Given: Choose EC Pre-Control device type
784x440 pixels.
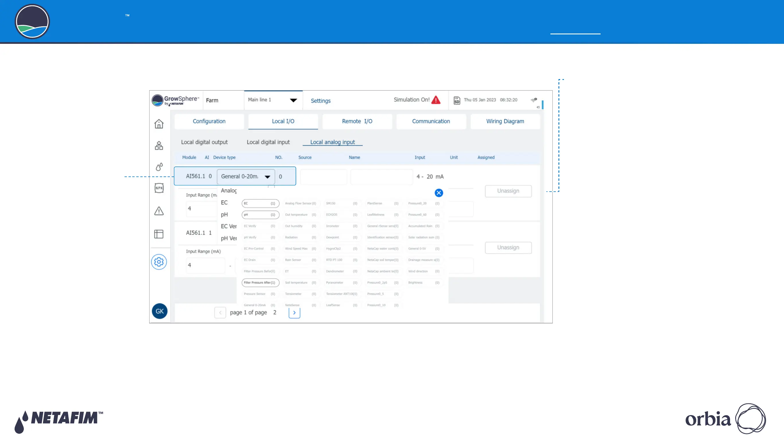Looking at the screenshot, I should click(260, 249).
